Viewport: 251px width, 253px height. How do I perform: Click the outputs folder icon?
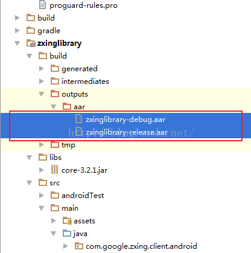(55, 94)
